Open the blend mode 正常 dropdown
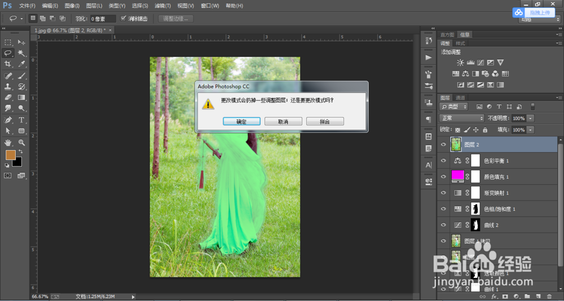The image size is (564, 301). [x=462, y=118]
